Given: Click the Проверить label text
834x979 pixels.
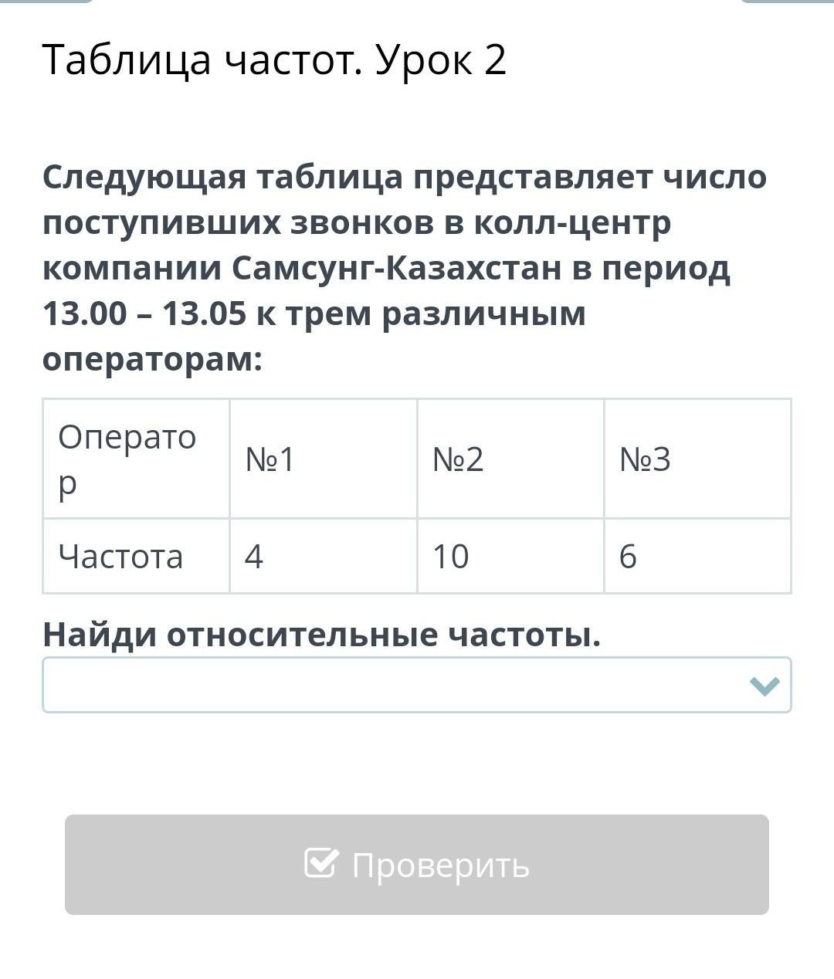Looking at the screenshot, I should point(440,865).
